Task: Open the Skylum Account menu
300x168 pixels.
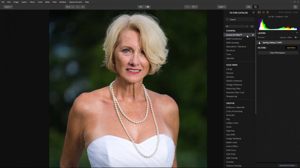Action: (75, 2)
